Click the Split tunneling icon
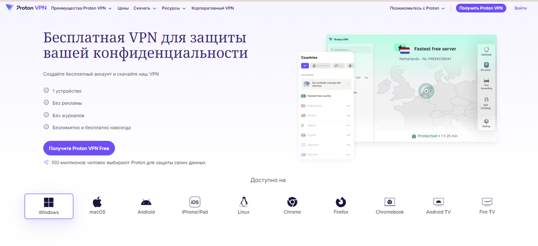This screenshot has width=538, height=246. (486, 100)
